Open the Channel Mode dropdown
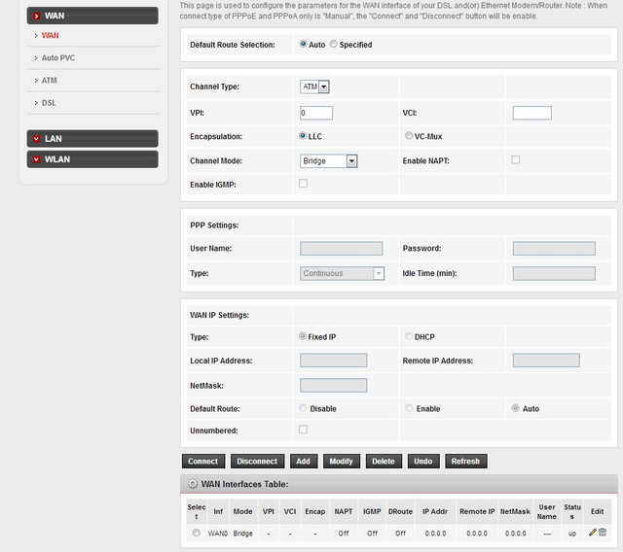The height and width of the screenshot is (552, 623). click(x=329, y=160)
